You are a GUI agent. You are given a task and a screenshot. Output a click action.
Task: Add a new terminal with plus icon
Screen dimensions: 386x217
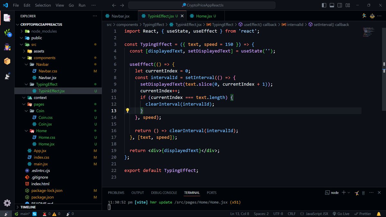click(x=344, y=193)
